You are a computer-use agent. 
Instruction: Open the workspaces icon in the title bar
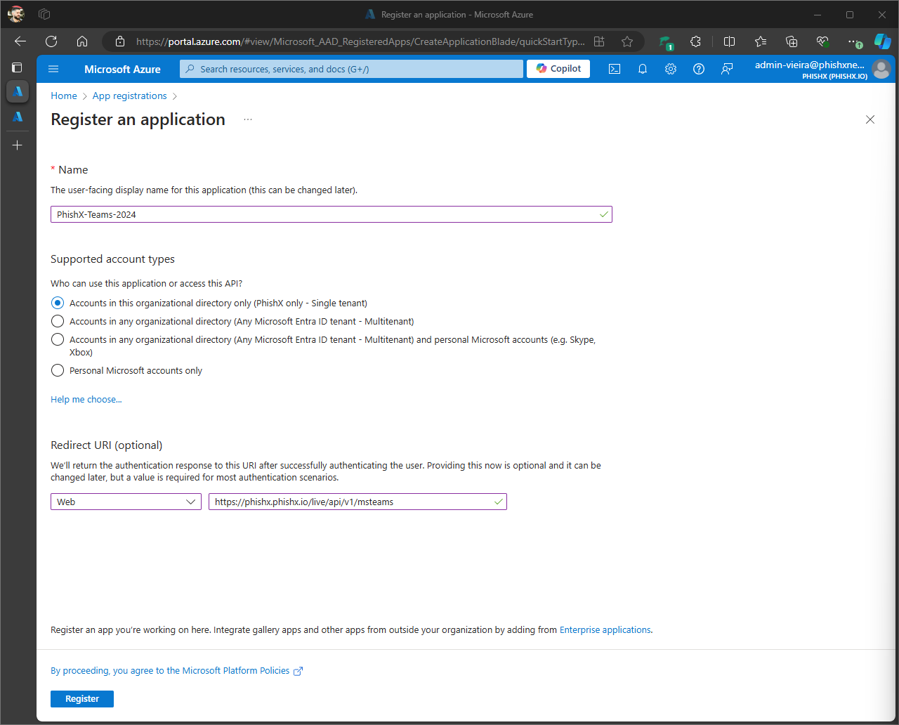[44, 14]
